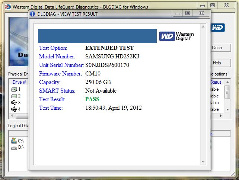Click the Close button in the main window
This screenshot has height=180, width=239.
[x=221, y=48]
